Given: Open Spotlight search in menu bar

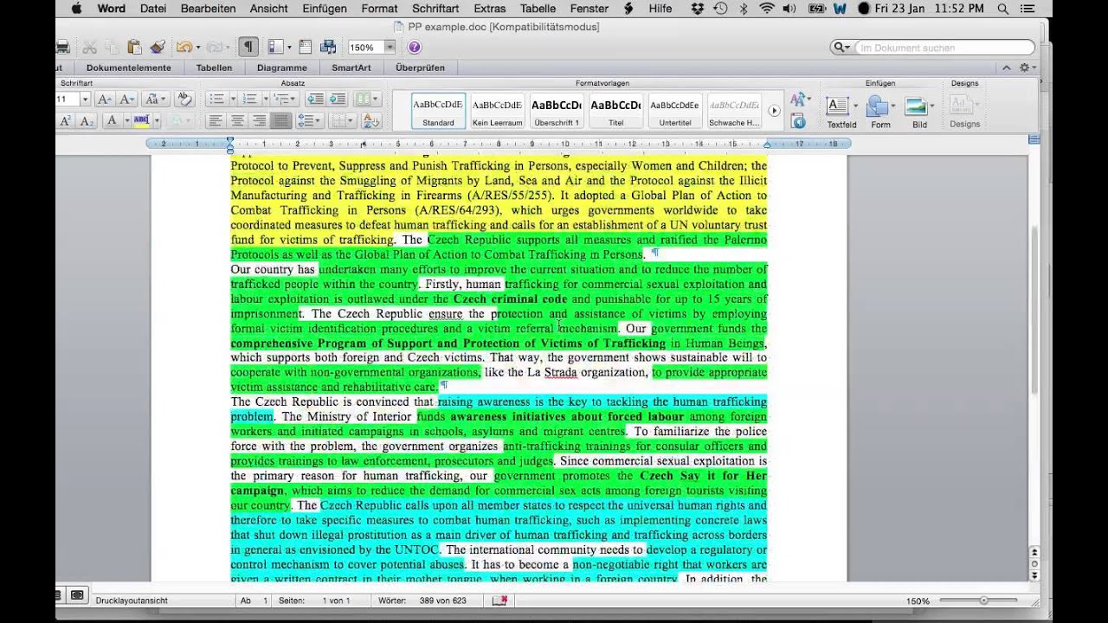Looking at the screenshot, I should 1002,9.
